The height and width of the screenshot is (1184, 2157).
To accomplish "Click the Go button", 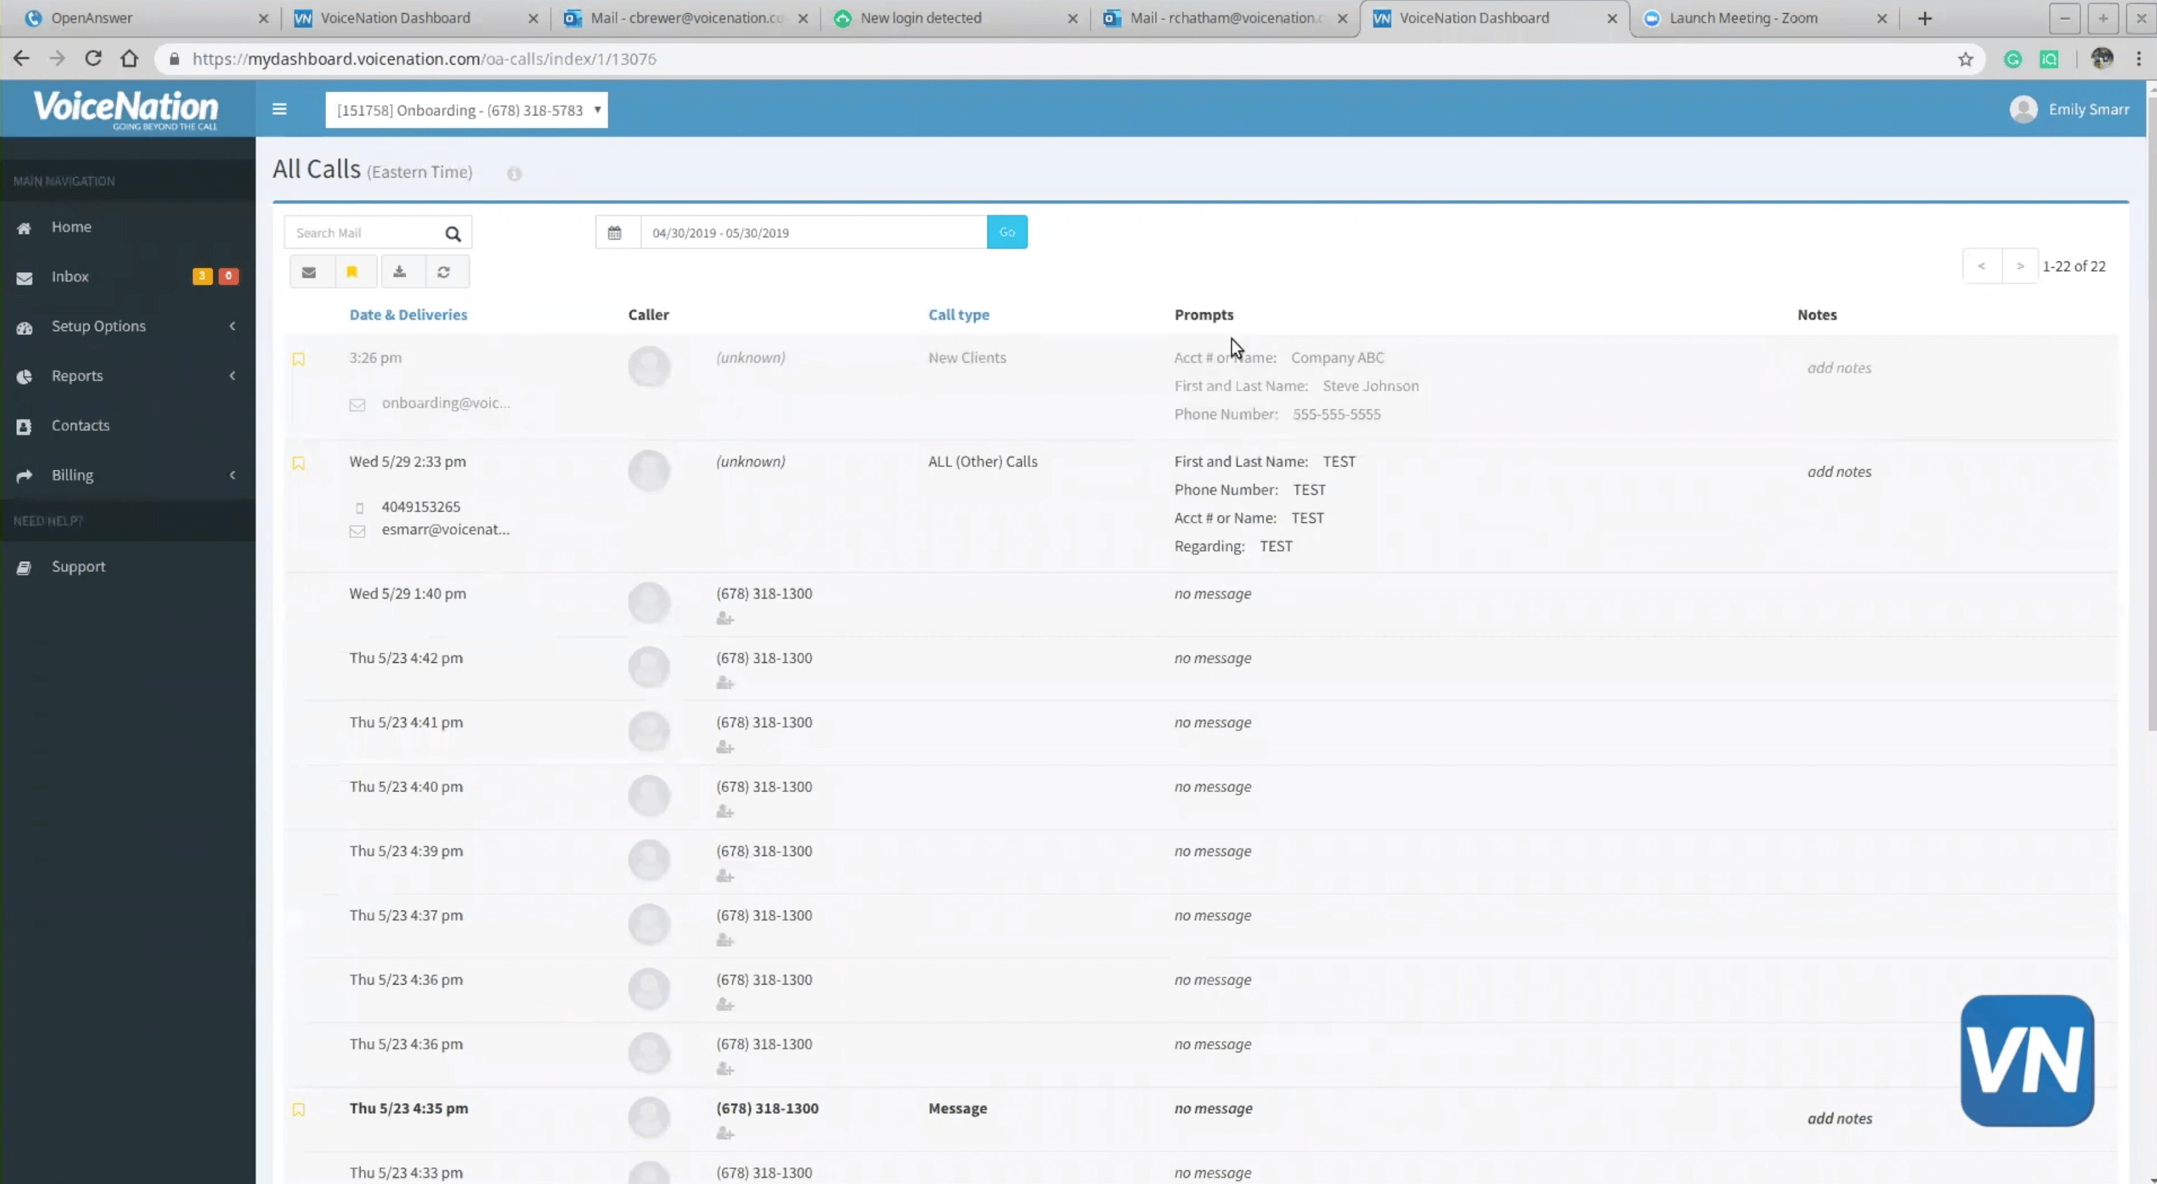I will pyautogui.click(x=1007, y=232).
